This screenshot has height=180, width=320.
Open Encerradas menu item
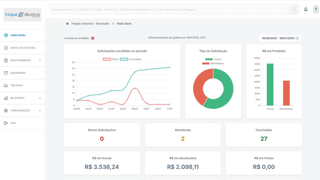[x=22, y=73]
